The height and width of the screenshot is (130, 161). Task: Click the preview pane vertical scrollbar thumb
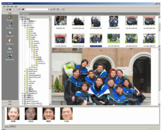pos(159,70)
